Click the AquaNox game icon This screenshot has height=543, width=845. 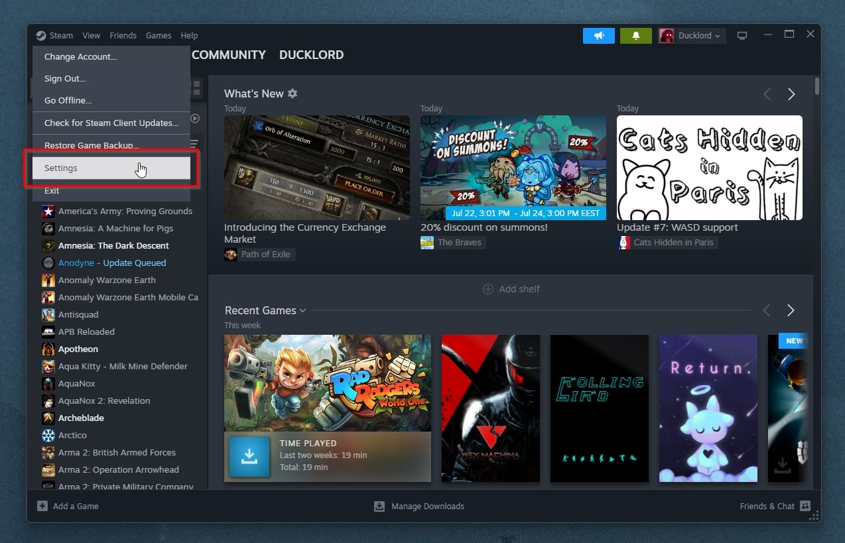48,384
